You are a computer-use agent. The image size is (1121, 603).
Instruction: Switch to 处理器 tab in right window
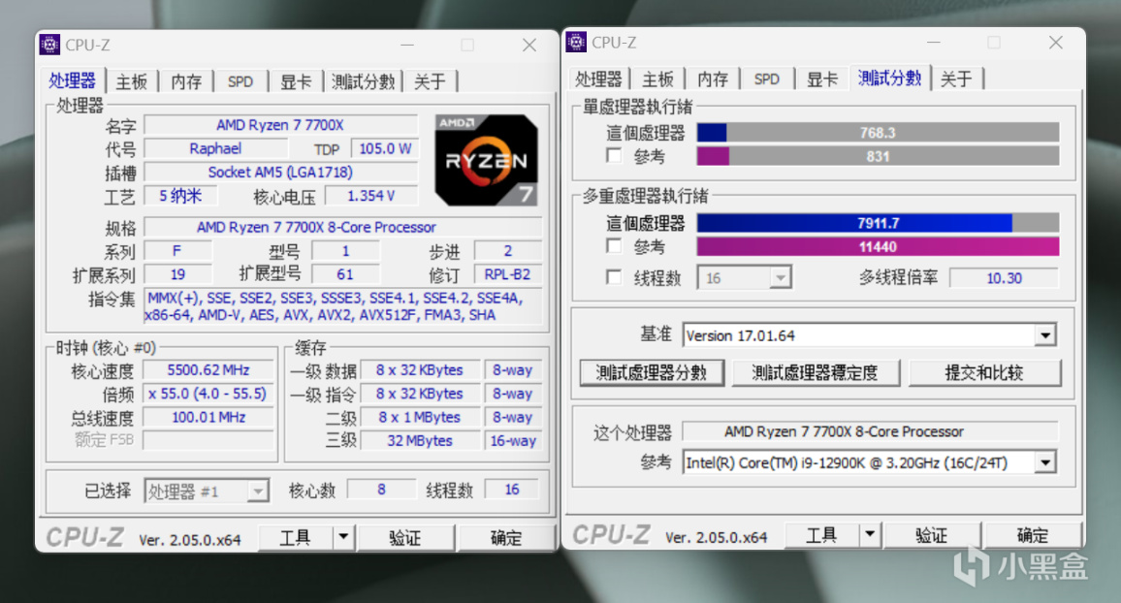pyautogui.click(x=598, y=79)
